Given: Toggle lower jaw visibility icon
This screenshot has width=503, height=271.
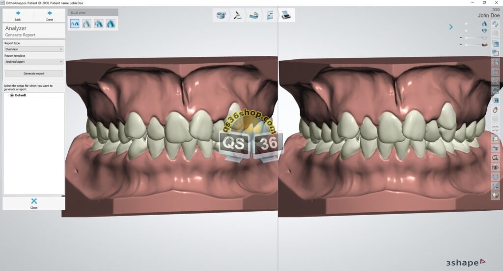Looking at the screenshot, I should click(484, 30).
